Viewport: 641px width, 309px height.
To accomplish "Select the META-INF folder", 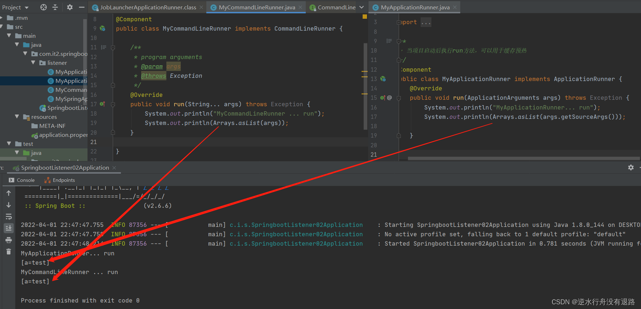I will point(49,126).
